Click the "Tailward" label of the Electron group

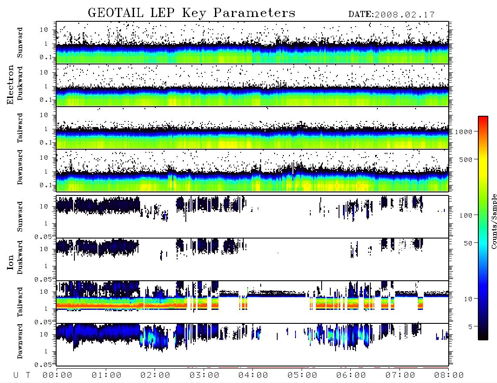pos(20,128)
